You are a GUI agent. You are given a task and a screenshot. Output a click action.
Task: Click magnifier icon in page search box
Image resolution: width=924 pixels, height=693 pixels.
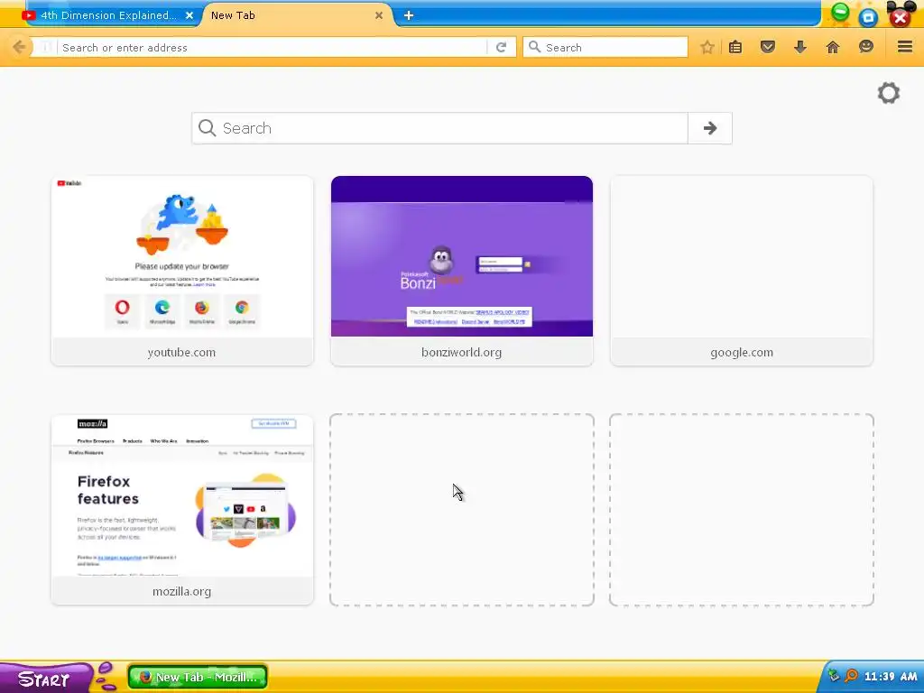tap(207, 128)
